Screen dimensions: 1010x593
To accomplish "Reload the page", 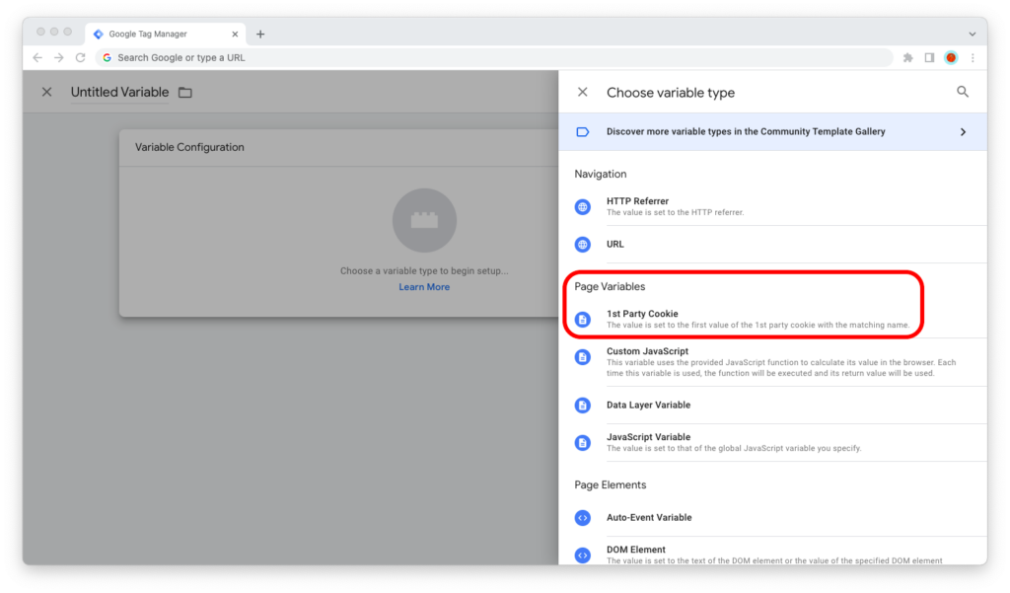I will [x=81, y=57].
